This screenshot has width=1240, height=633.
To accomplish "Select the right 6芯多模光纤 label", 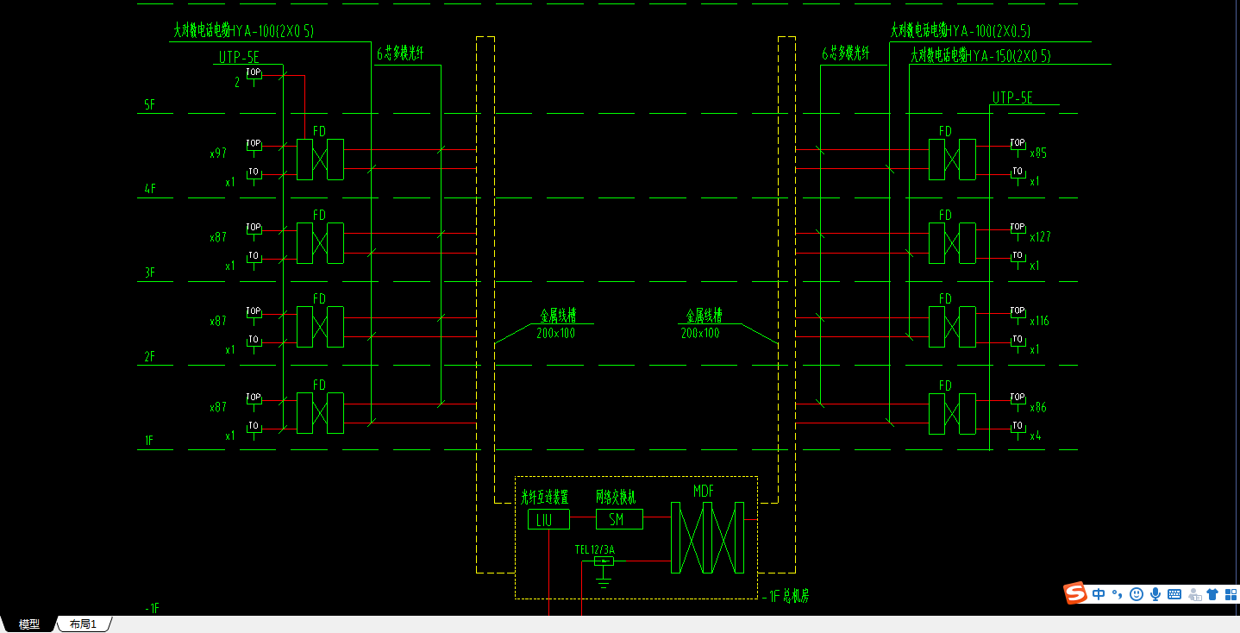I will 846,53.
